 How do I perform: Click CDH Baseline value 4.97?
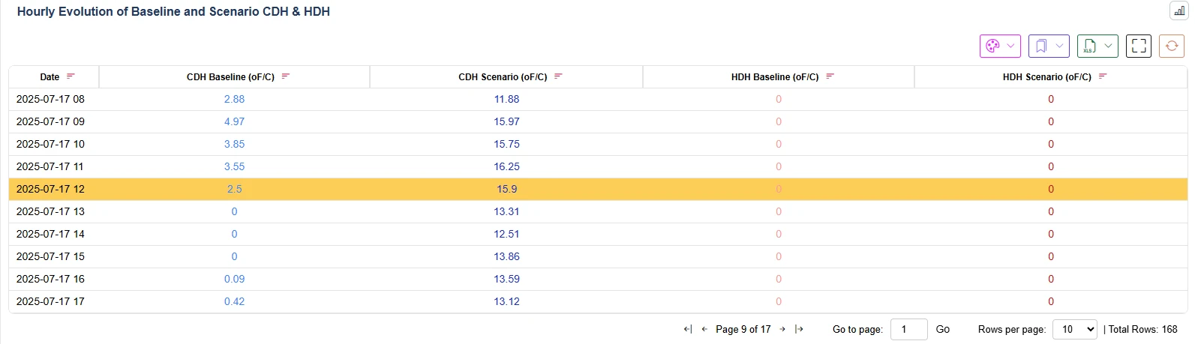pyautogui.click(x=234, y=121)
